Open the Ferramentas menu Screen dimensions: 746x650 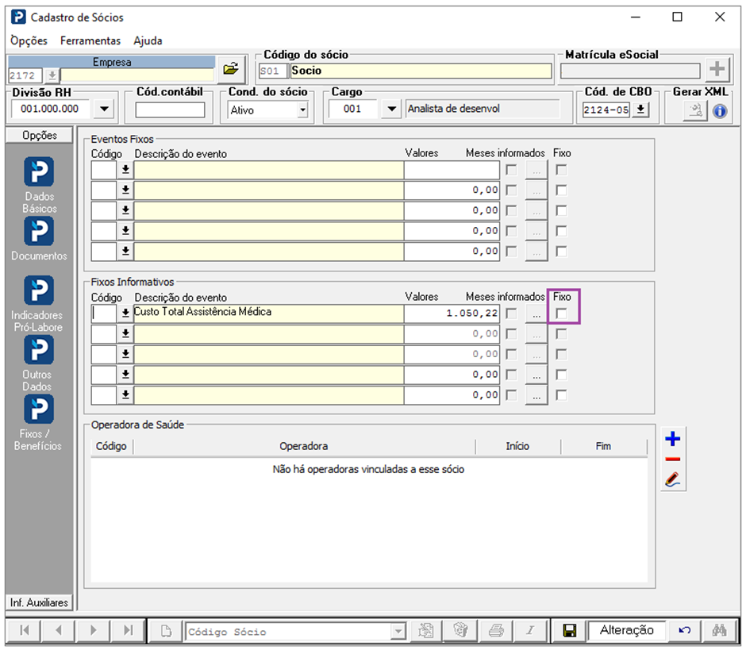click(x=90, y=41)
